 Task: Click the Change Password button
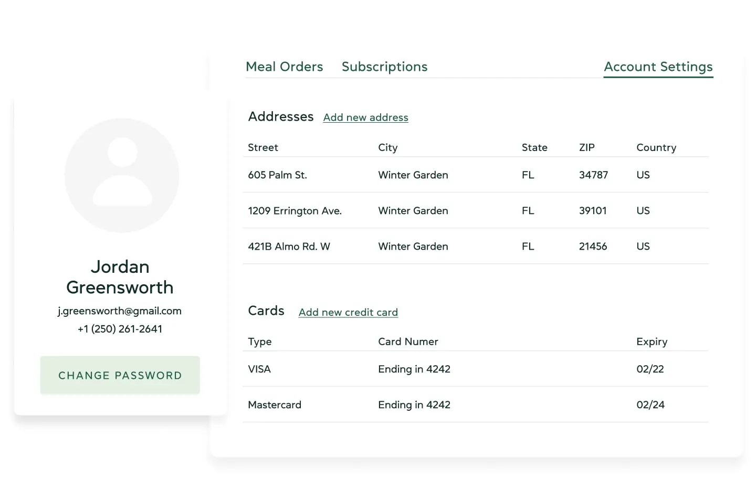pyautogui.click(x=120, y=375)
